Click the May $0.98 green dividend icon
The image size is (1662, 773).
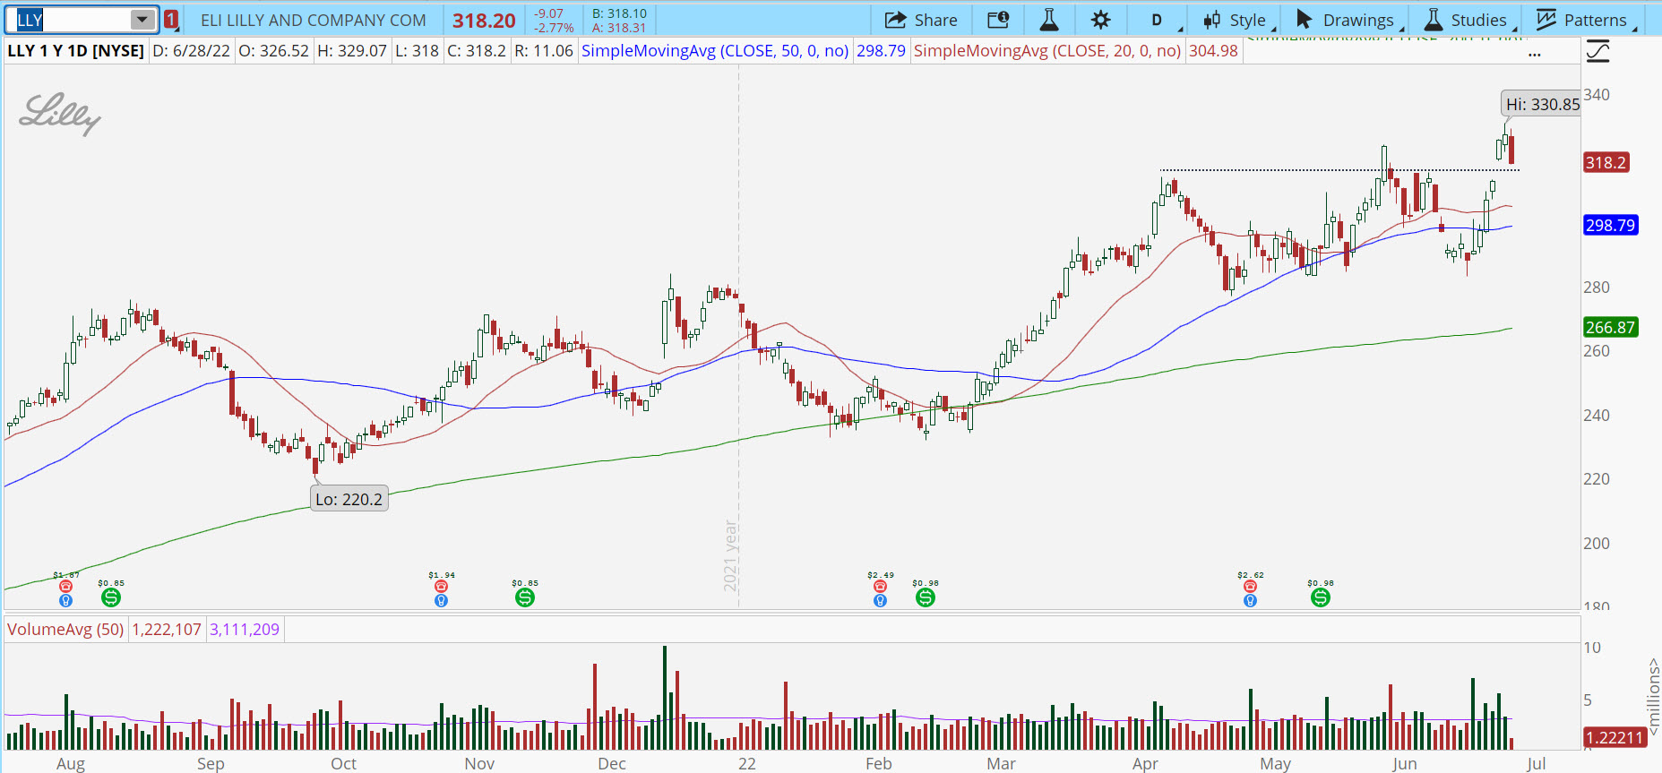click(x=1321, y=597)
